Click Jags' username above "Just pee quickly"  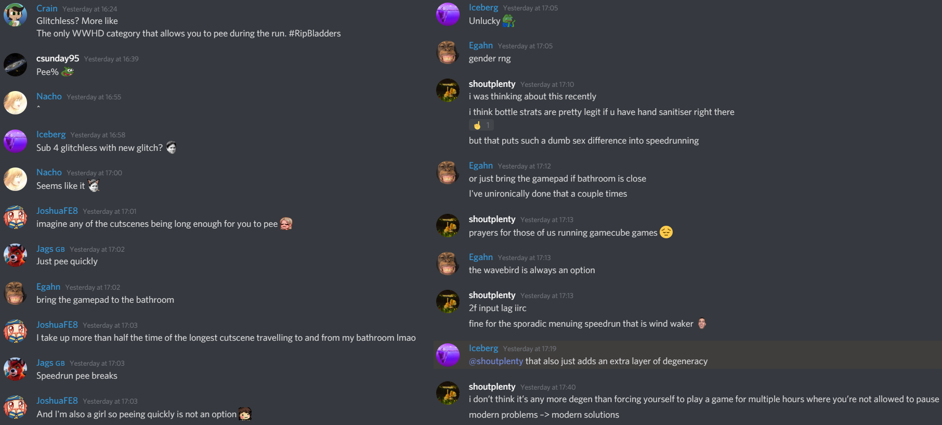(x=45, y=249)
